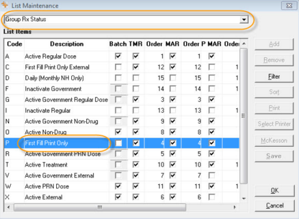The height and width of the screenshot is (219, 299).
Task: Select the First Fill Print Only External description
Action: [57, 67]
